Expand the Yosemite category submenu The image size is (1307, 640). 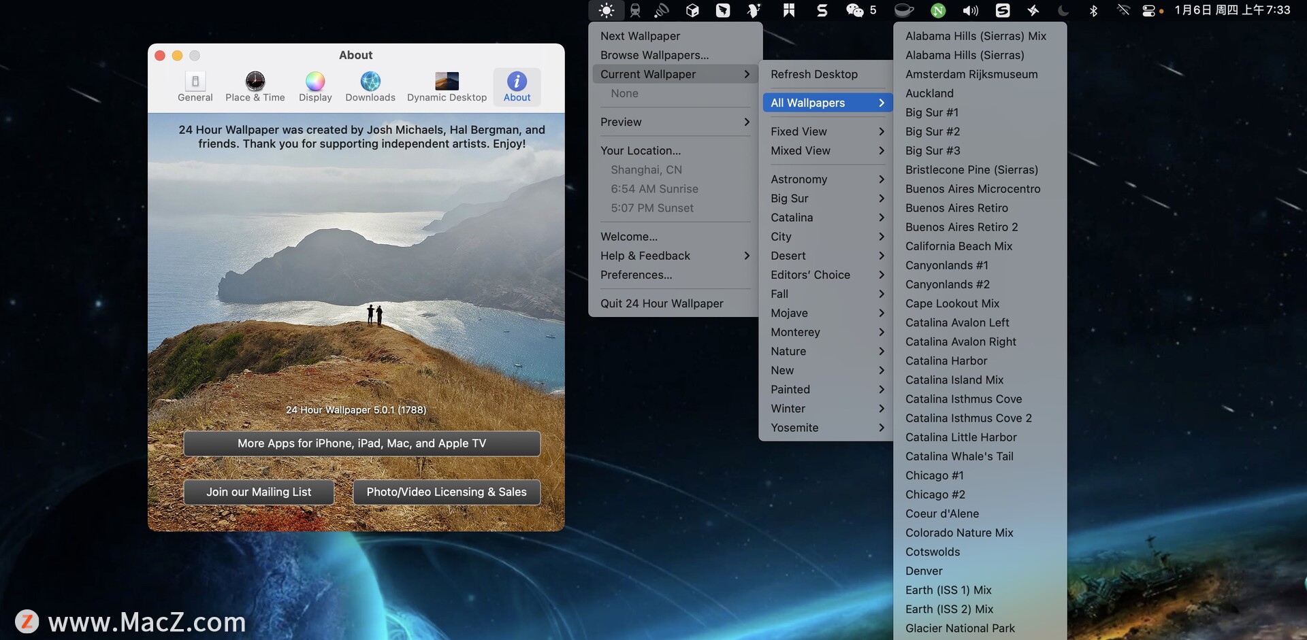click(828, 428)
